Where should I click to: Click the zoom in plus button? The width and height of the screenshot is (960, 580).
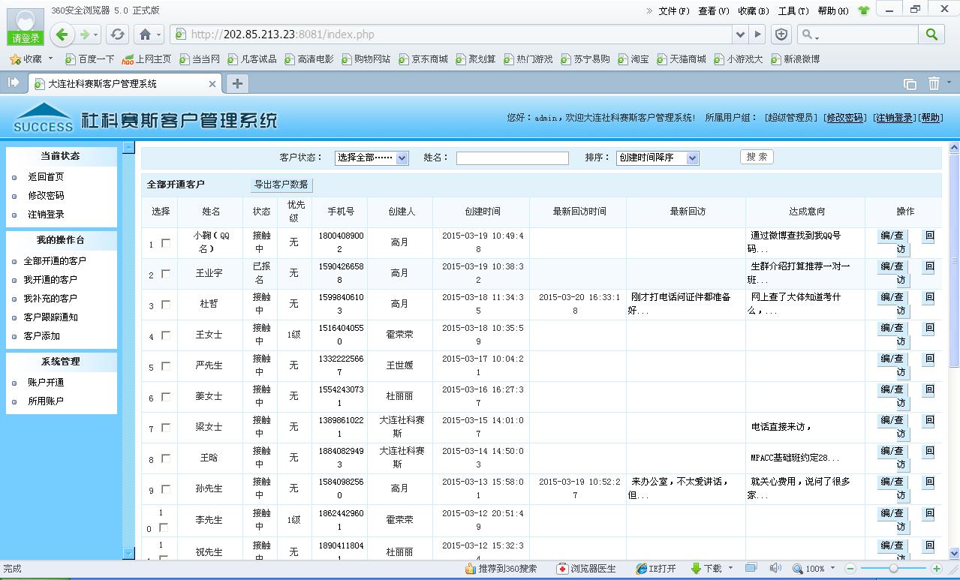click(937, 569)
